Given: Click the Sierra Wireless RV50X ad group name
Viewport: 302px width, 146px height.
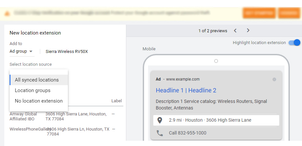Looking at the screenshot, I should (67, 52).
